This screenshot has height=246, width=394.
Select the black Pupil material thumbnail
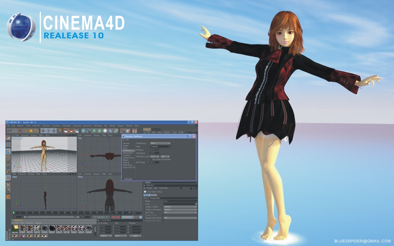pyautogui.click(x=52, y=229)
